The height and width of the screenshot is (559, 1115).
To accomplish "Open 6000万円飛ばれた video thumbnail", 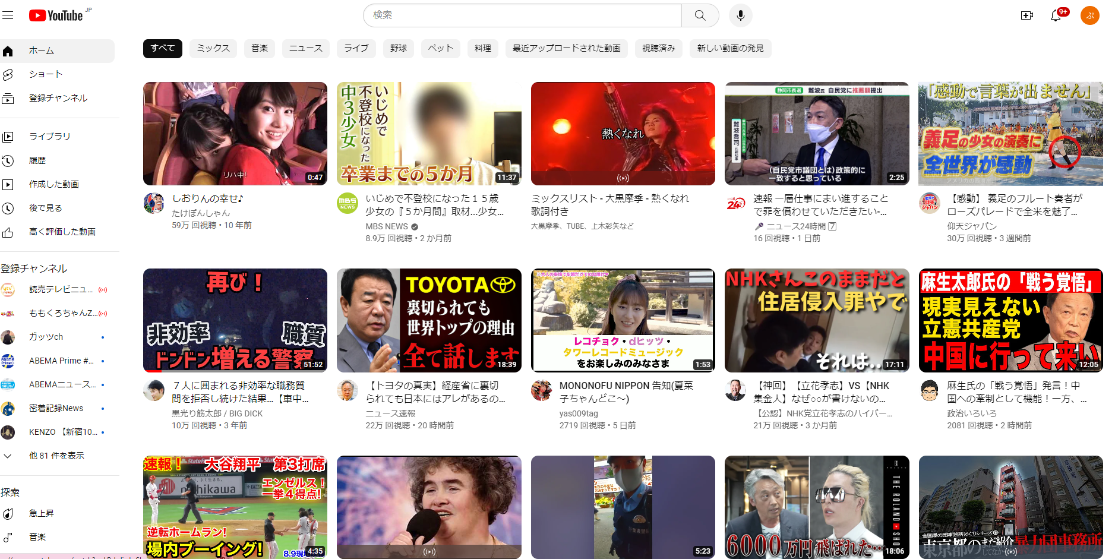I will coord(817,507).
